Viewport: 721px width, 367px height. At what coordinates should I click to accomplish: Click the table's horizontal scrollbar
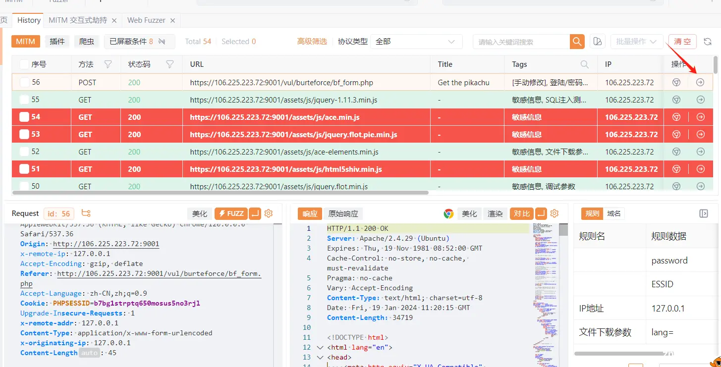click(x=221, y=192)
